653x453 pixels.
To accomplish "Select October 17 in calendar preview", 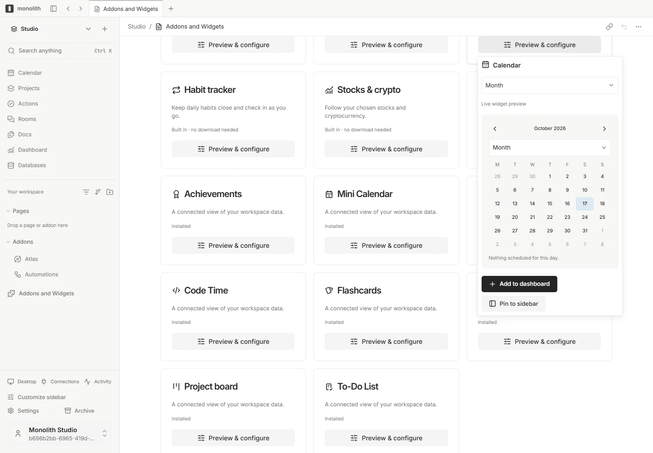I will coord(585,204).
